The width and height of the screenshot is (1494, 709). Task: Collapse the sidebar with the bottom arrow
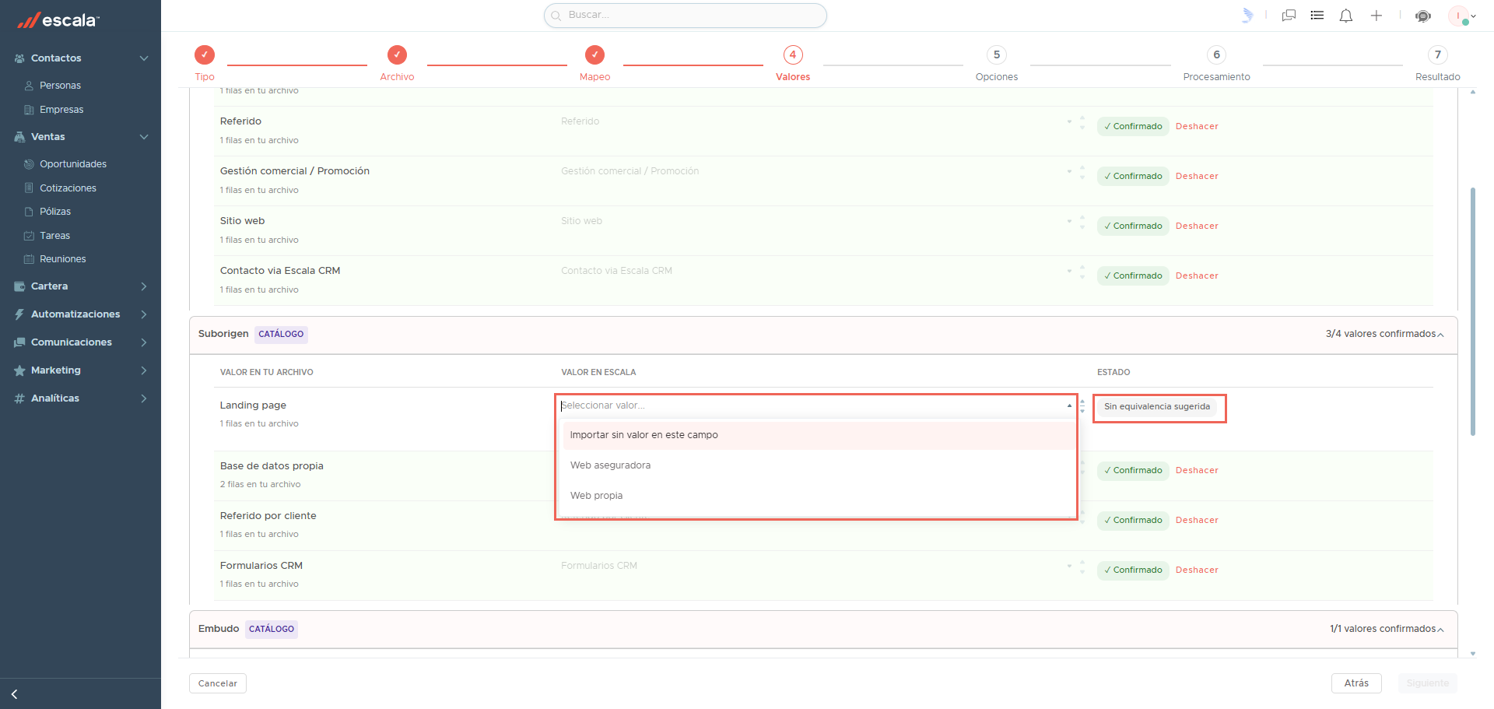tap(14, 694)
